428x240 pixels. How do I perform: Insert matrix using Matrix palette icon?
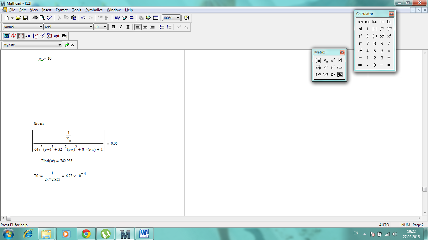(318, 60)
